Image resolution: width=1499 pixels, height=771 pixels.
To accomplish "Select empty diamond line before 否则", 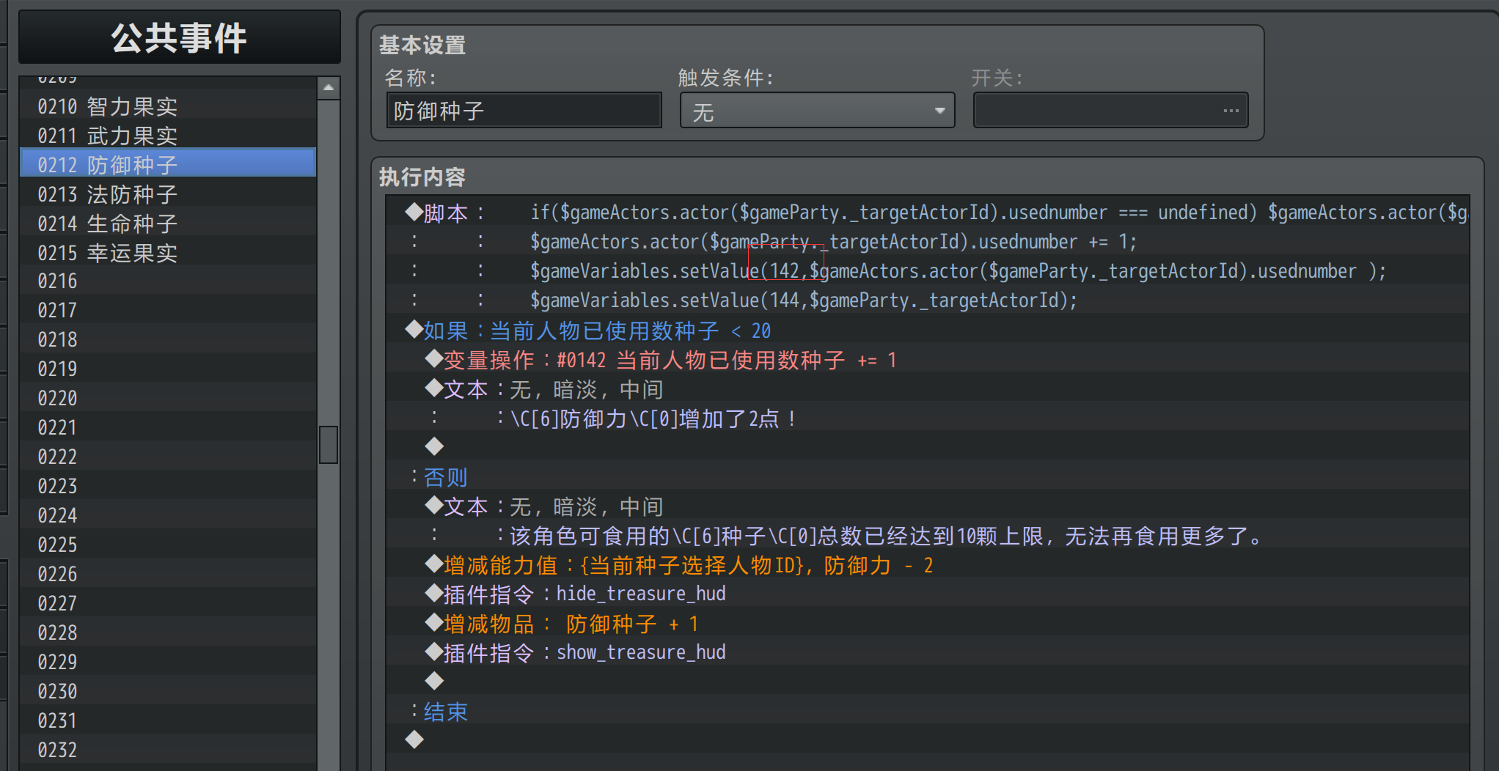I will [928, 446].
